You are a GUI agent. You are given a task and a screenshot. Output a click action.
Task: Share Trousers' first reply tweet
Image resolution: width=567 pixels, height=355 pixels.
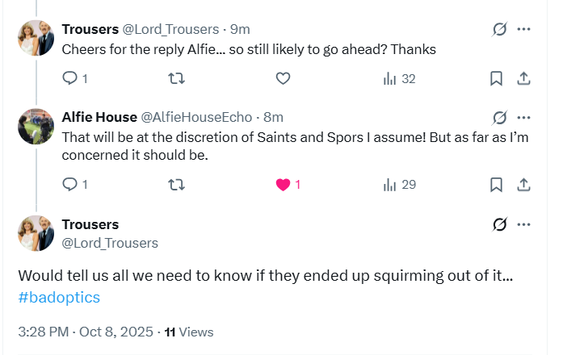pos(523,78)
